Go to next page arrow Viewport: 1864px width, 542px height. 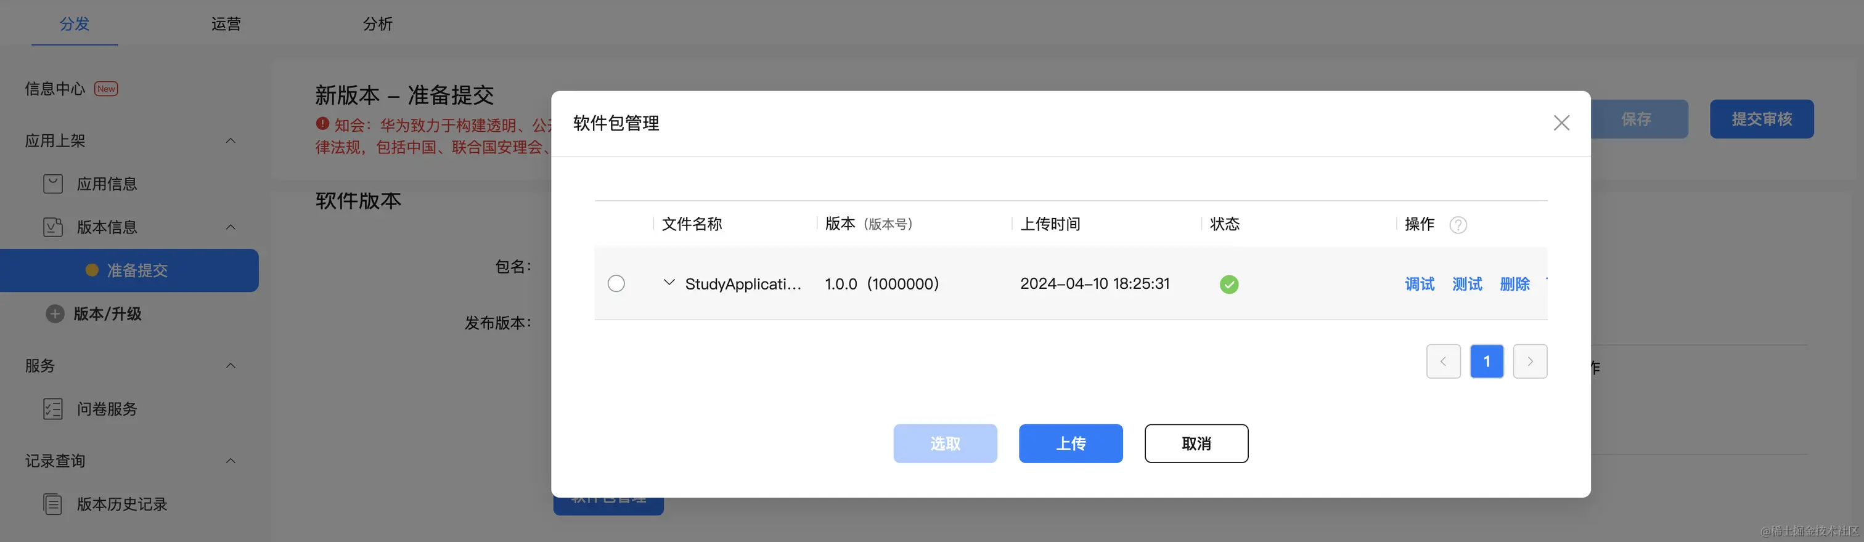1530,362
